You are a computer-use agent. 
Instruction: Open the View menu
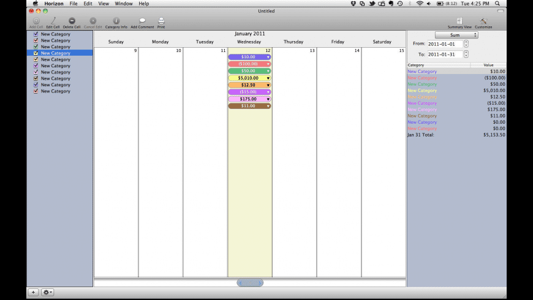click(x=104, y=4)
